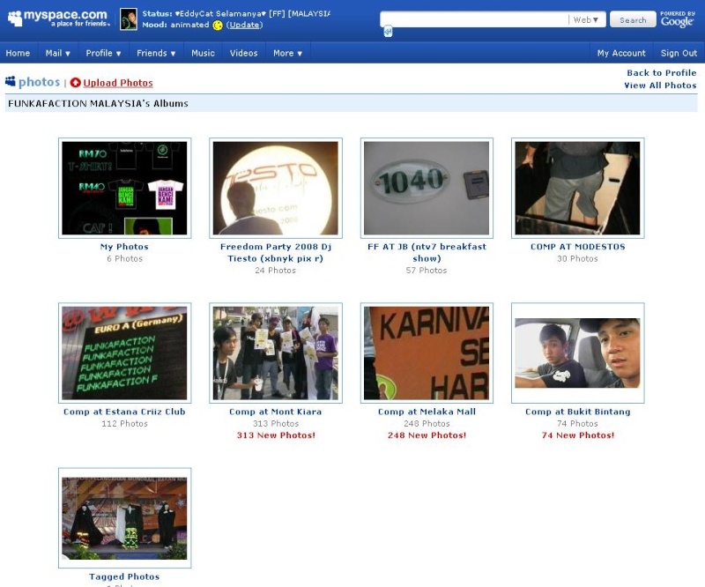Click Comp at Estana Criiz Club title
This screenshot has width=705, height=587.
tap(124, 412)
